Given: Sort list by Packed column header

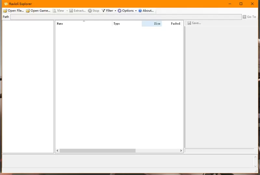Looking at the screenshot, I should pos(172,23).
